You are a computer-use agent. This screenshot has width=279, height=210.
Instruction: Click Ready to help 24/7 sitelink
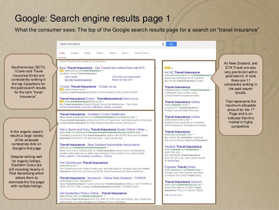[122, 80]
